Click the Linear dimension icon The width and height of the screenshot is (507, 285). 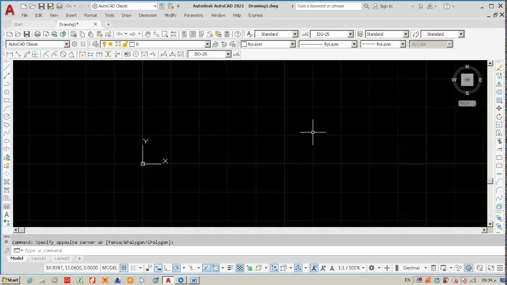coord(10,54)
